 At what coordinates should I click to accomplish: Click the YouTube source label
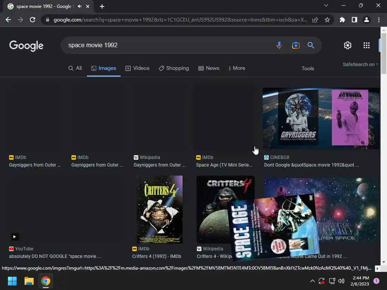point(21,249)
